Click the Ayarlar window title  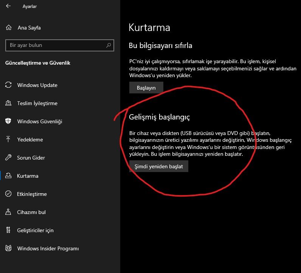[29, 6]
